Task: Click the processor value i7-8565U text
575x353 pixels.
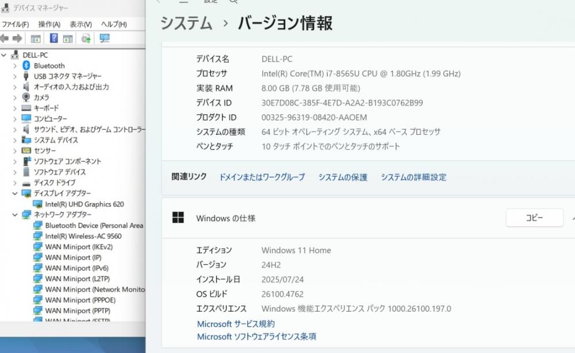Action: (361, 73)
